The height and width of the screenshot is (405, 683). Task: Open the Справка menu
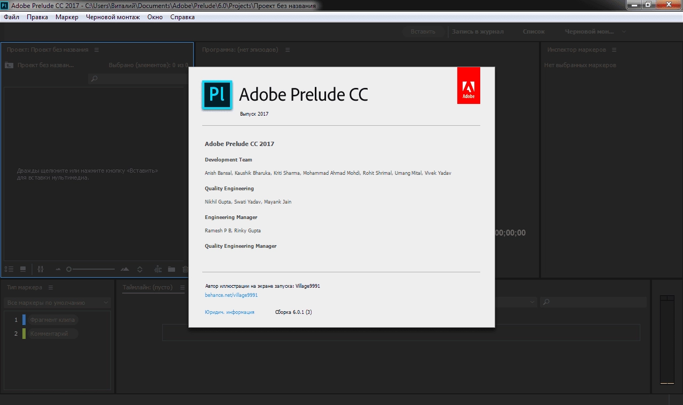[x=182, y=17]
